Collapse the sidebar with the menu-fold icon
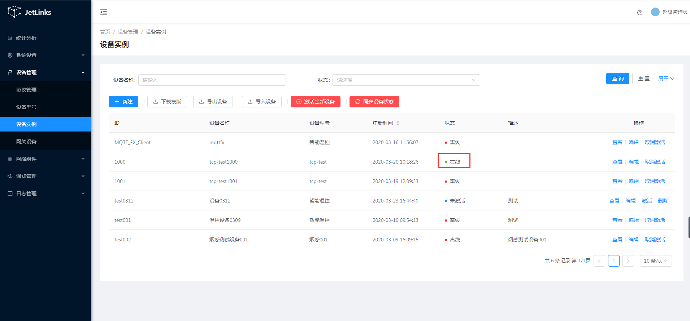 point(104,12)
